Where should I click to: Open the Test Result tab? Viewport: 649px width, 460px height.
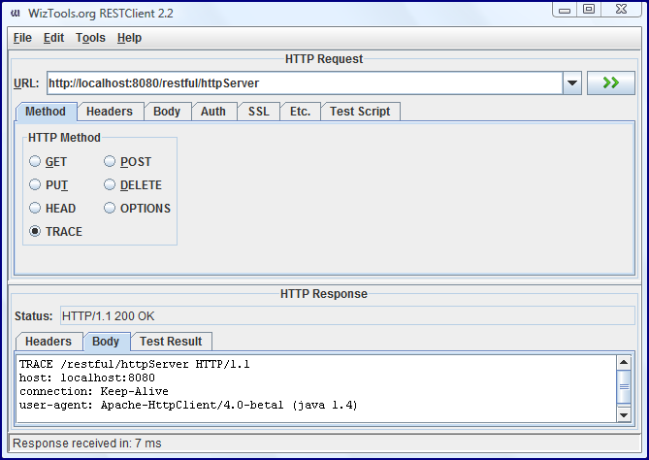(x=171, y=342)
